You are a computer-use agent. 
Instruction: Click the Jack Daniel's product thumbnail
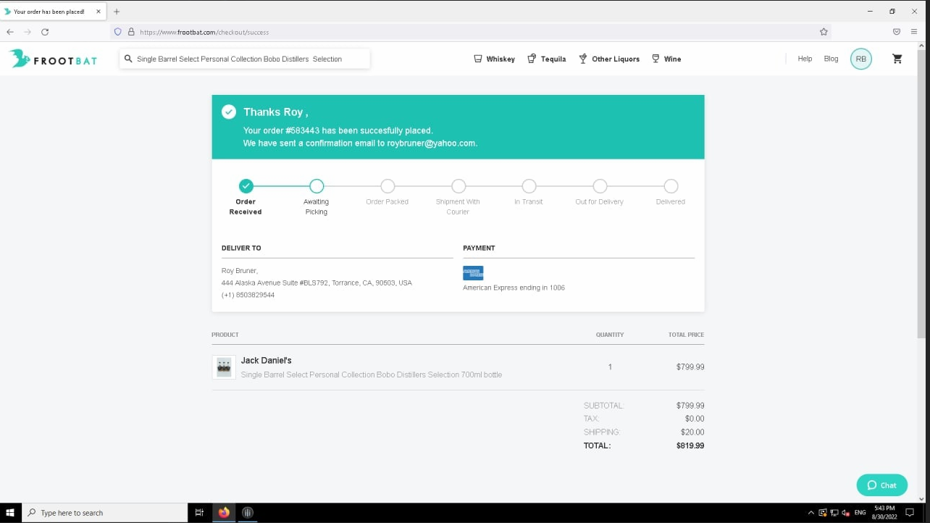pyautogui.click(x=224, y=367)
